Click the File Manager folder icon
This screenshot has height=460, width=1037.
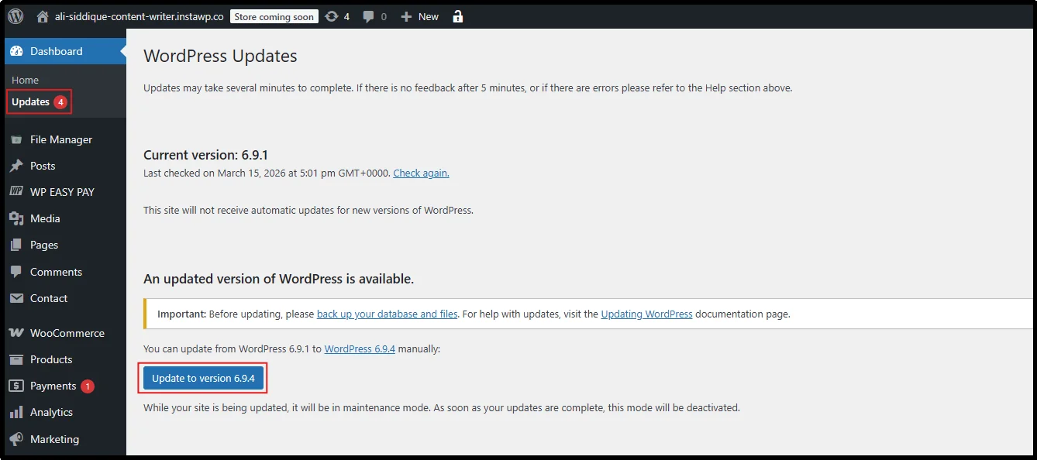tap(16, 139)
